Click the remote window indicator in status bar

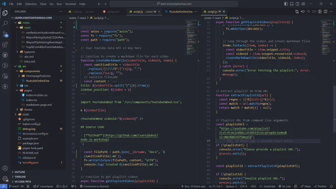click(3, 186)
